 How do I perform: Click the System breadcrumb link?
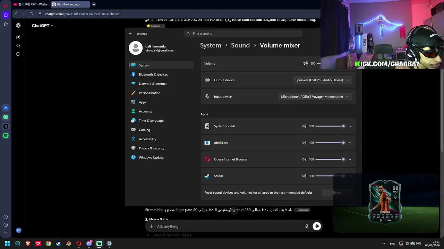click(x=211, y=45)
